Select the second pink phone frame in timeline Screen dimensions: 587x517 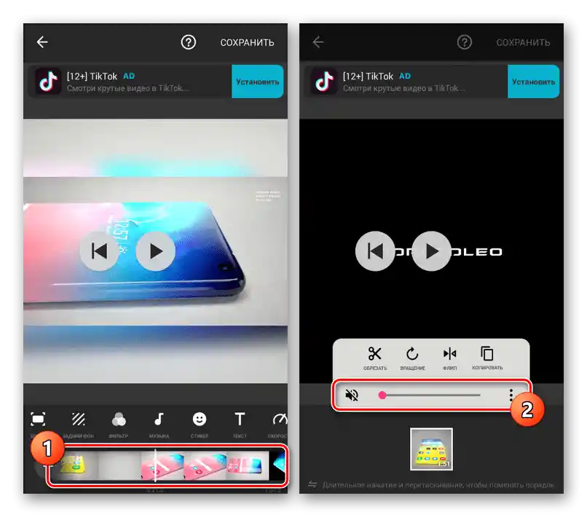205,466
